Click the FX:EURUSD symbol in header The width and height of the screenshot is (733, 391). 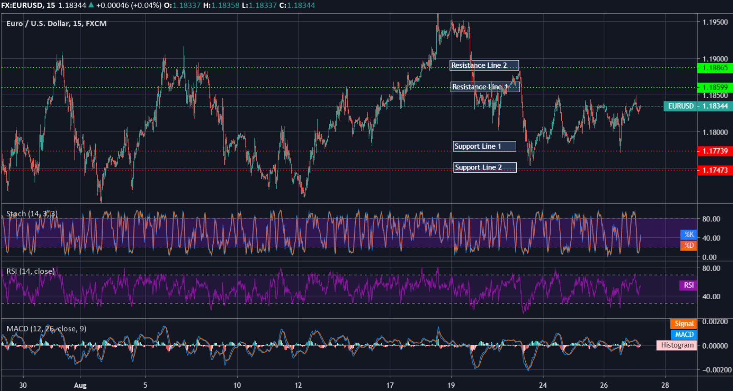22,5
